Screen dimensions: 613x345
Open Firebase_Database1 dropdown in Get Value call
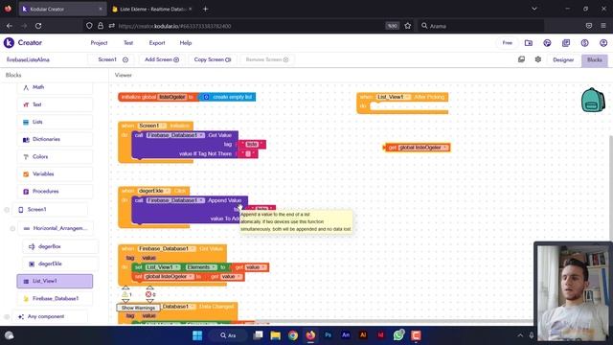tap(175, 135)
